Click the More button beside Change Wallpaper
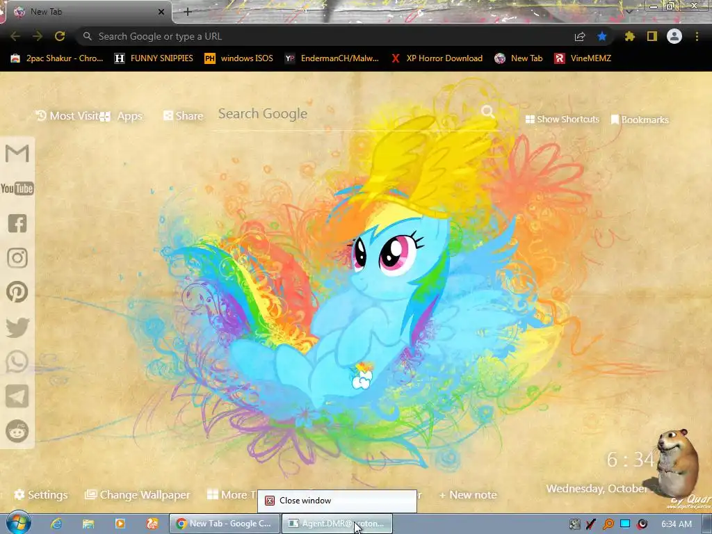Screen dimensions: 712x534 point(232,494)
